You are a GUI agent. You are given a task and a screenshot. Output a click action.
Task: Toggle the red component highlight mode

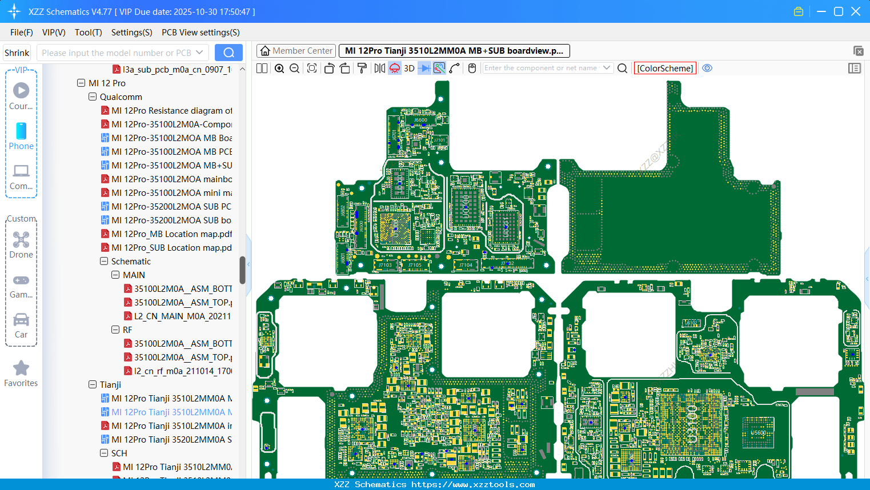[x=395, y=68]
